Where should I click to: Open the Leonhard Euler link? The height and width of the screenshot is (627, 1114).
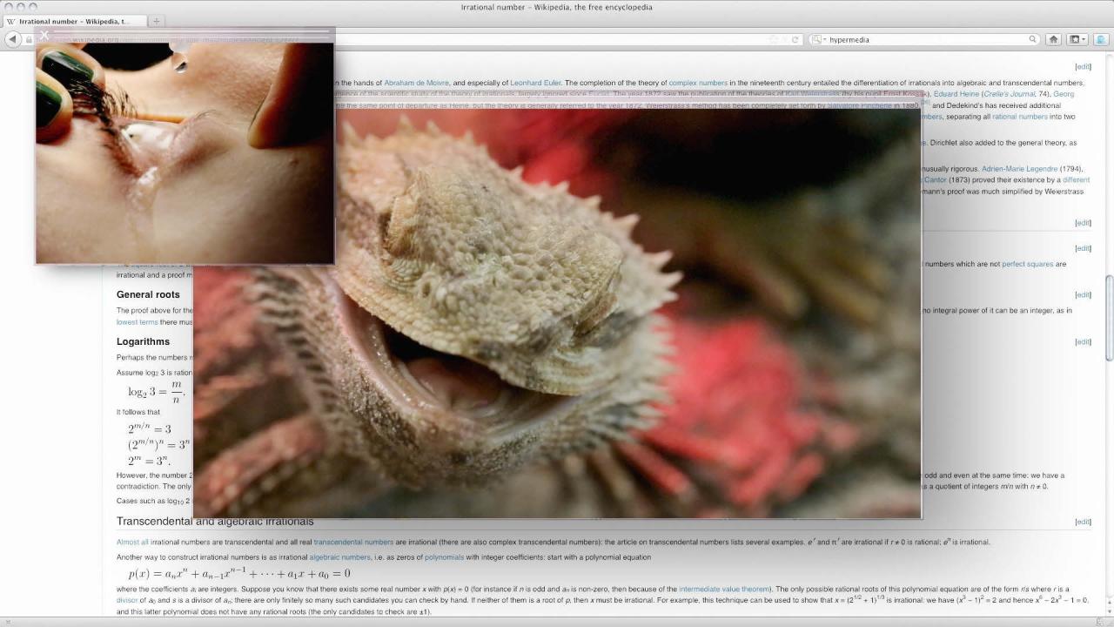pyautogui.click(x=536, y=83)
